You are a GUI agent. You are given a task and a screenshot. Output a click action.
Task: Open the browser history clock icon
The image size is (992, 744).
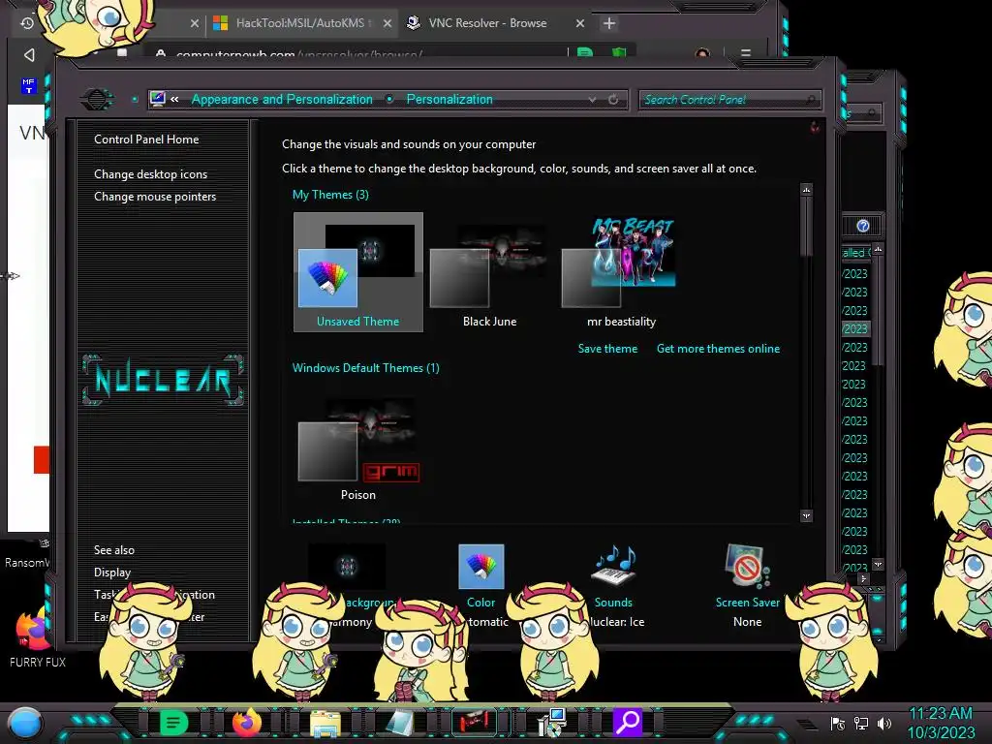click(27, 23)
